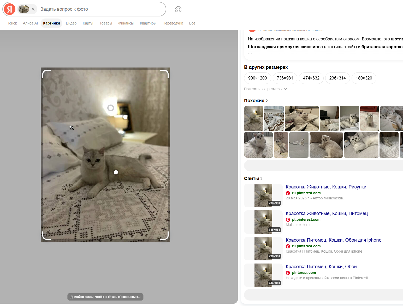
Task: Click the bottom-left crop corner handle
Action: pos(46,236)
